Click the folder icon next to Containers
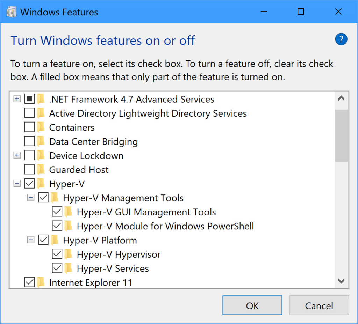The width and height of the screenshot is (358, 324). coord(41,127)
